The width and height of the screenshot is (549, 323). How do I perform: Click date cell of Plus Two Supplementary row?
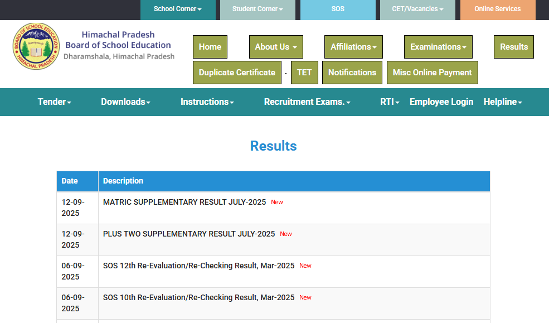tap(77, 240)
